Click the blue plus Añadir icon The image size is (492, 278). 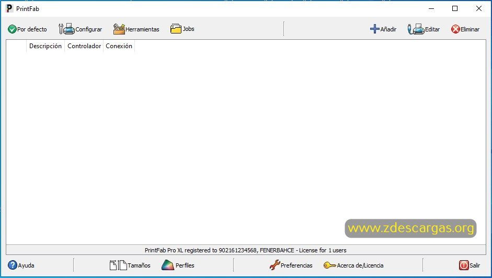point(375,29)
